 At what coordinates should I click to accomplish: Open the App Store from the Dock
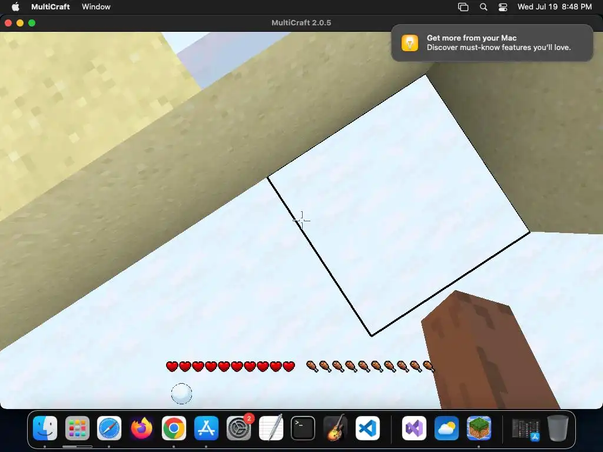206,428
